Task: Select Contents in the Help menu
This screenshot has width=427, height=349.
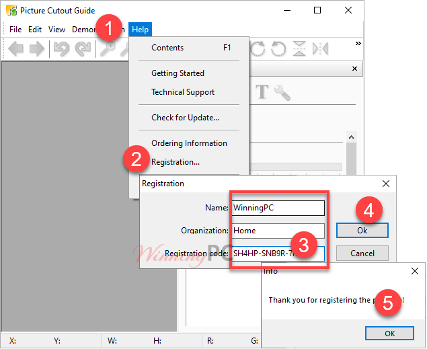Action: pyautogui.click(x=189, y=48)
